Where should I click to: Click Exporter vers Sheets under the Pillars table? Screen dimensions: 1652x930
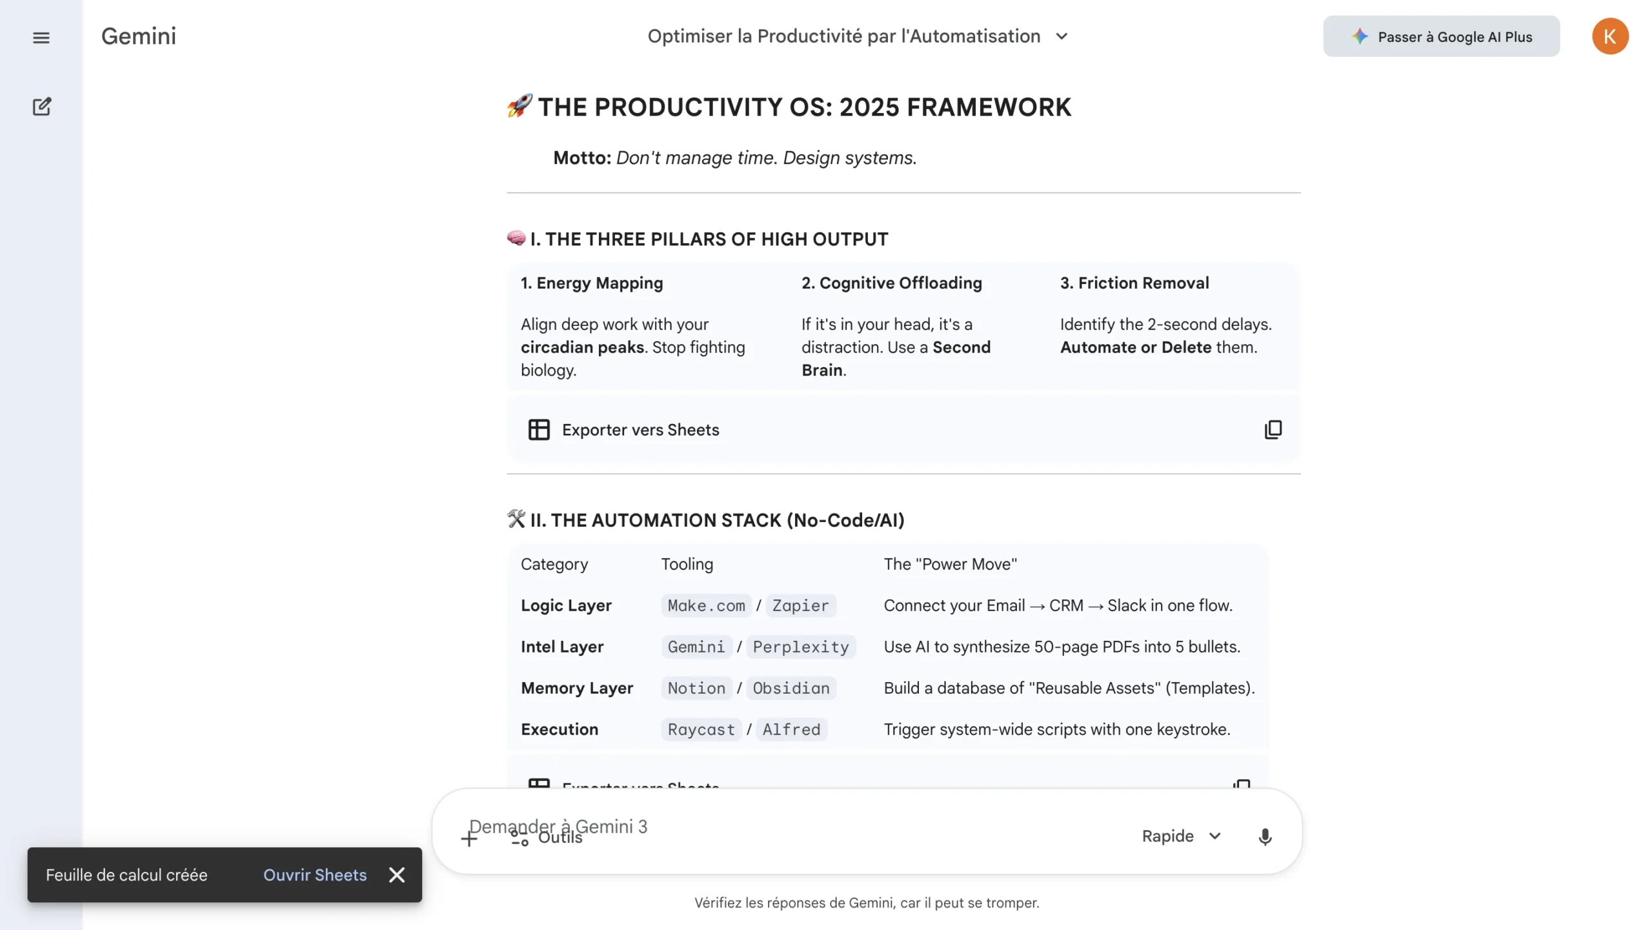click(x=640, y=430)
